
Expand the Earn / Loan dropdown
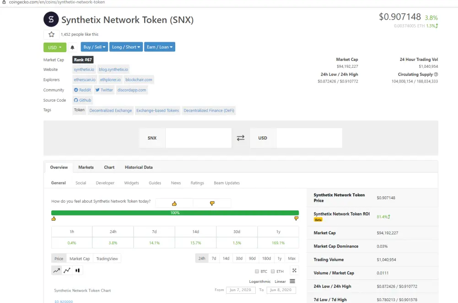click(160, 47)
